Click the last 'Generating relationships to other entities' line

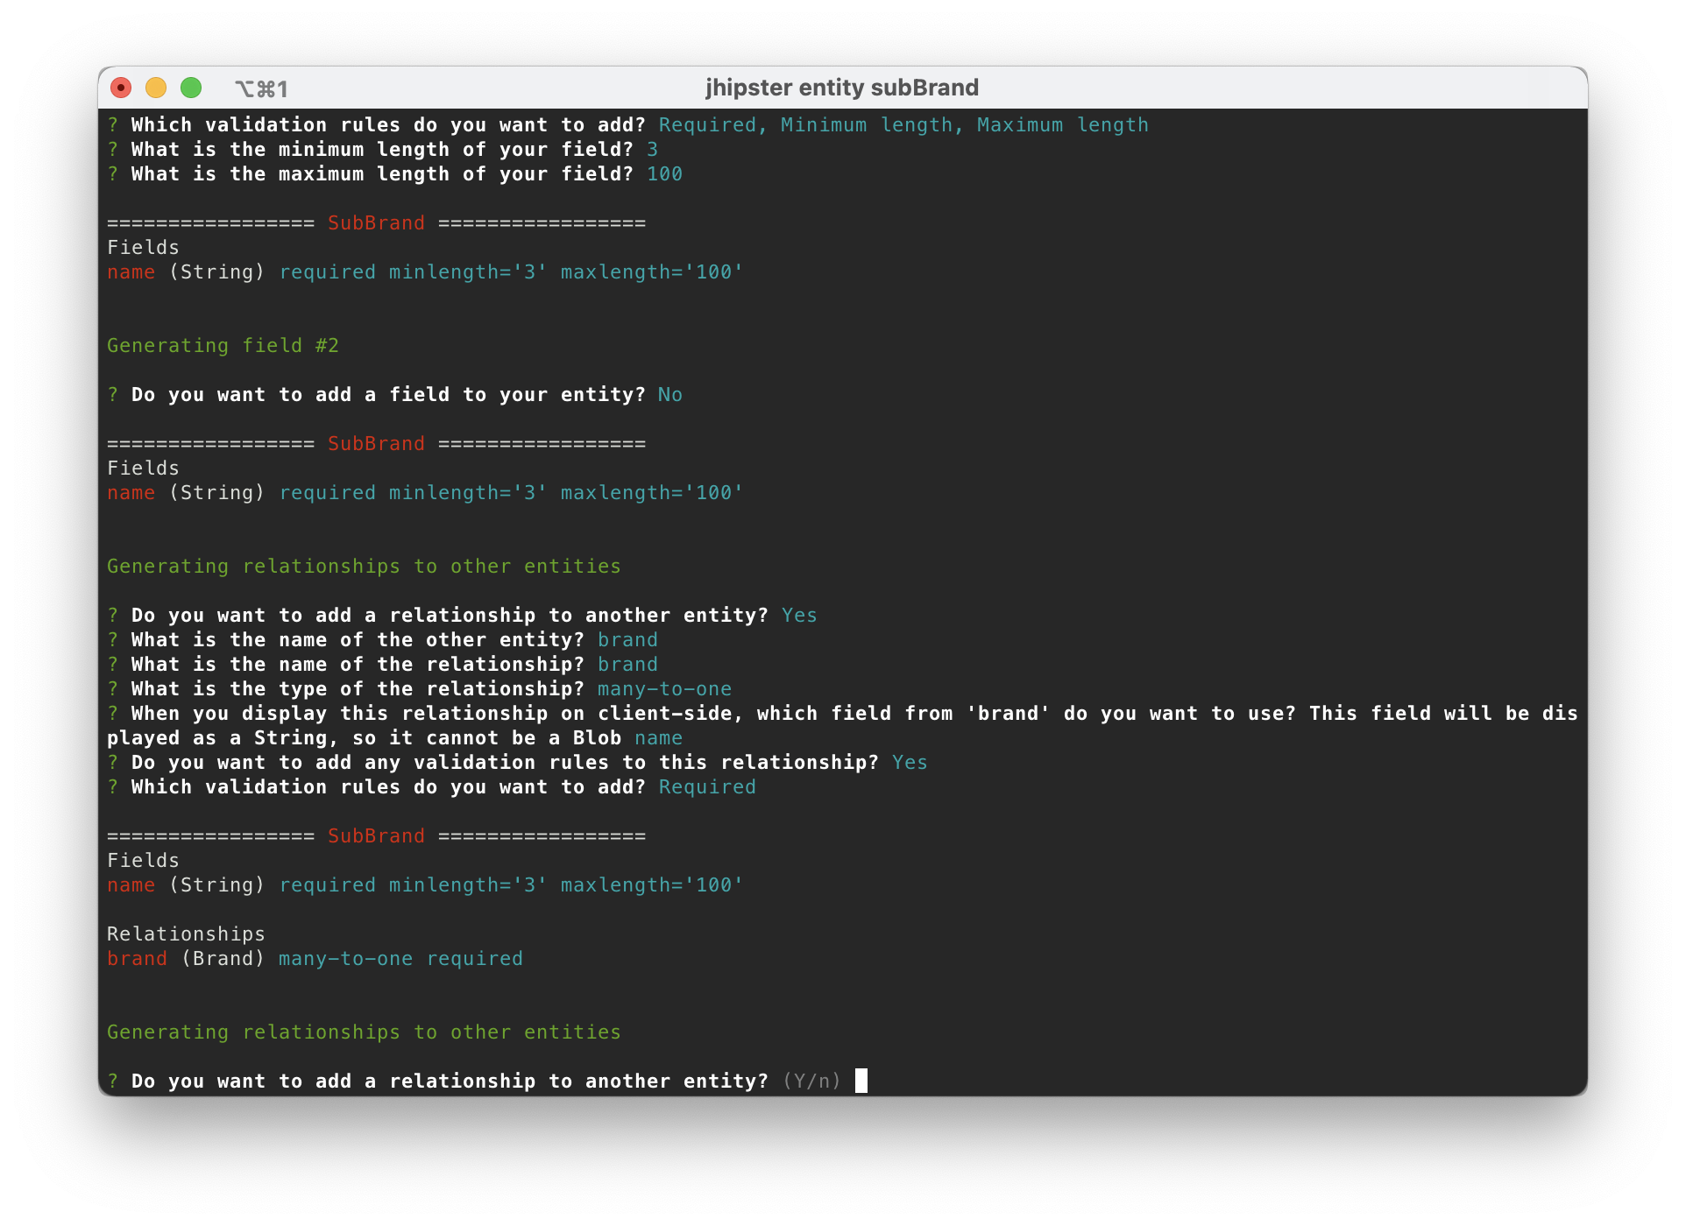pyautogui.click(x=364, y=1032)
